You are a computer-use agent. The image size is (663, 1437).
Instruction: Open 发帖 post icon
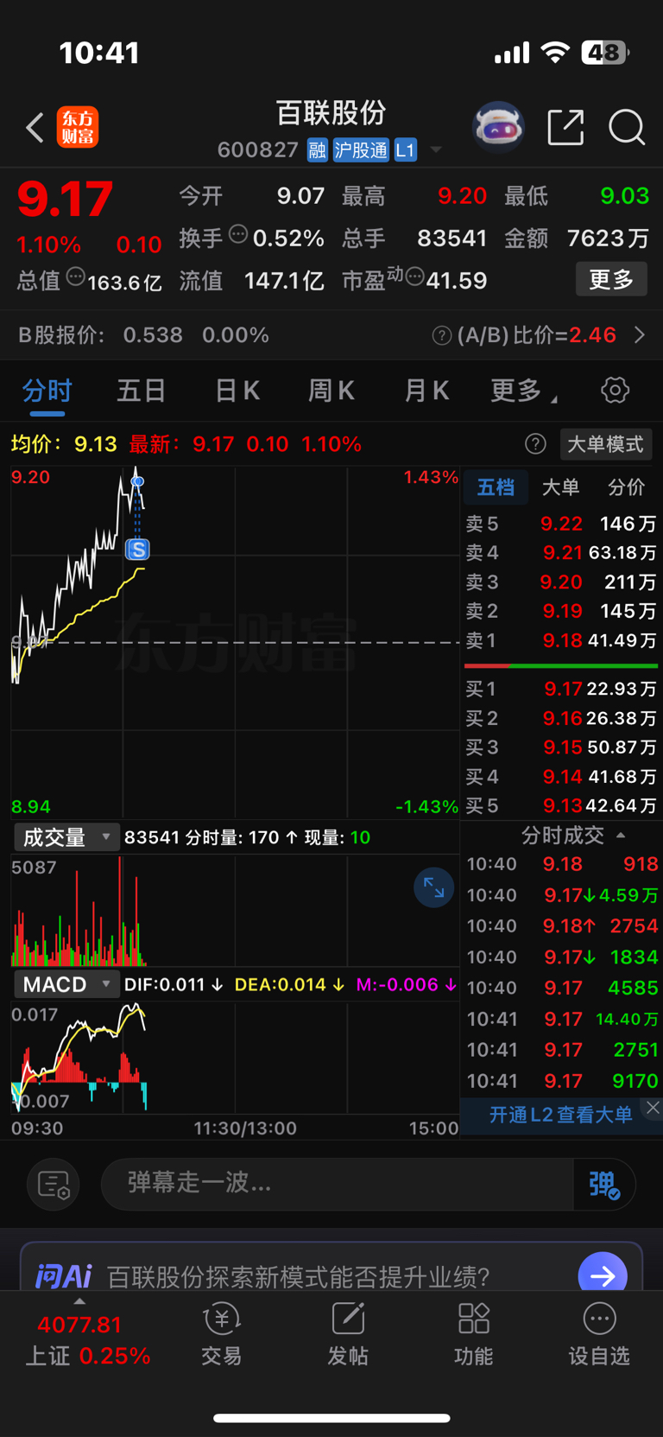coord(348,1336)
